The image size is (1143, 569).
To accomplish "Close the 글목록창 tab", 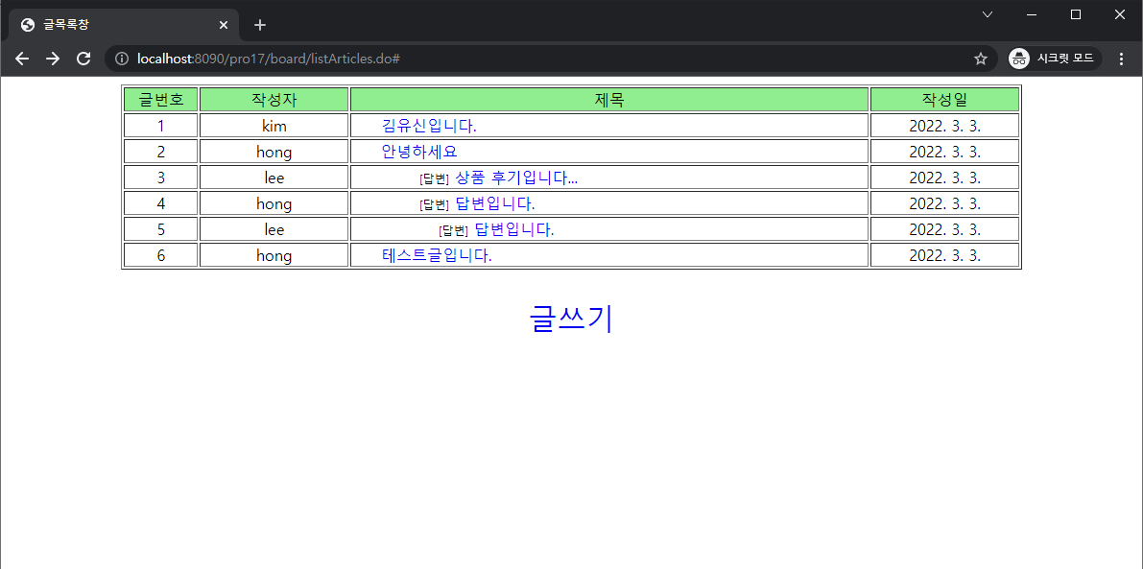I will coord(224,25).
